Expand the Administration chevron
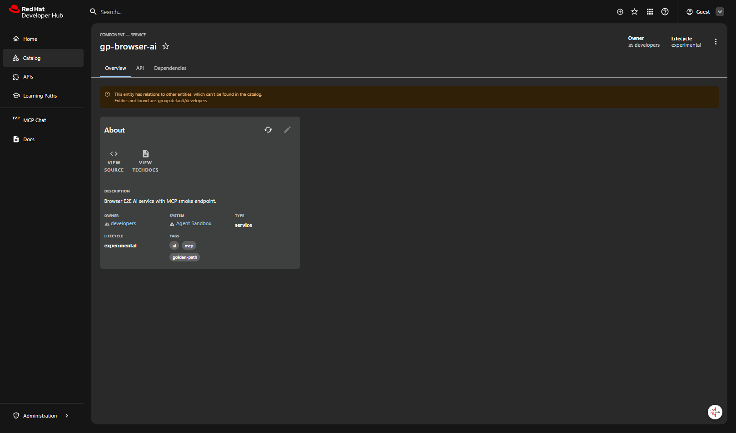The width and height of the screenshot is (736, 433). (x=67, y=416)
